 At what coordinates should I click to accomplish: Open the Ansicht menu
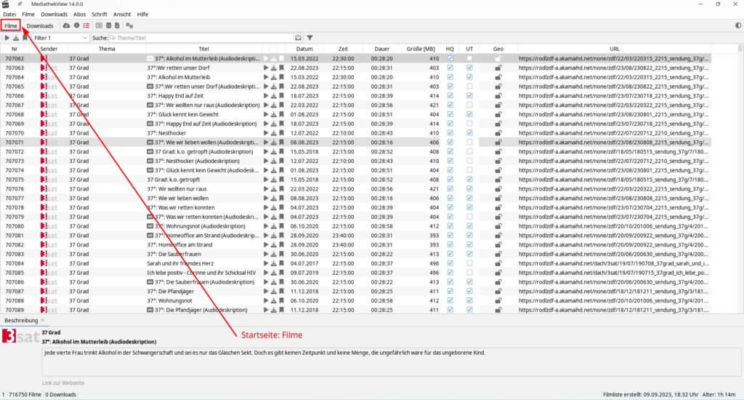point(122,15)
